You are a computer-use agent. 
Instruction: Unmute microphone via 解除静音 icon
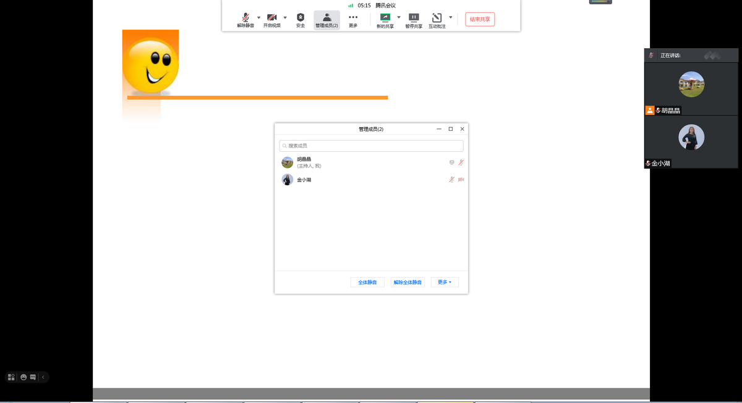pyautogui.click(x=245, y=18)
